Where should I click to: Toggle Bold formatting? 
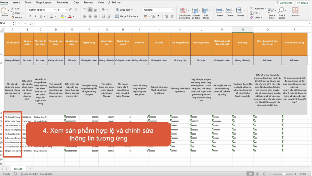[x=30, y=16]
